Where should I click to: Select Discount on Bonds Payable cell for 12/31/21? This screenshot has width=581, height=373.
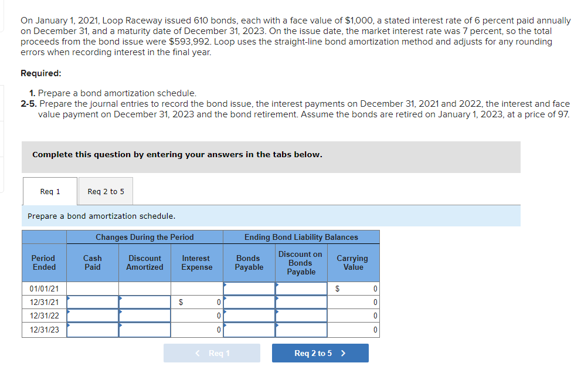(x=301, y=302)
